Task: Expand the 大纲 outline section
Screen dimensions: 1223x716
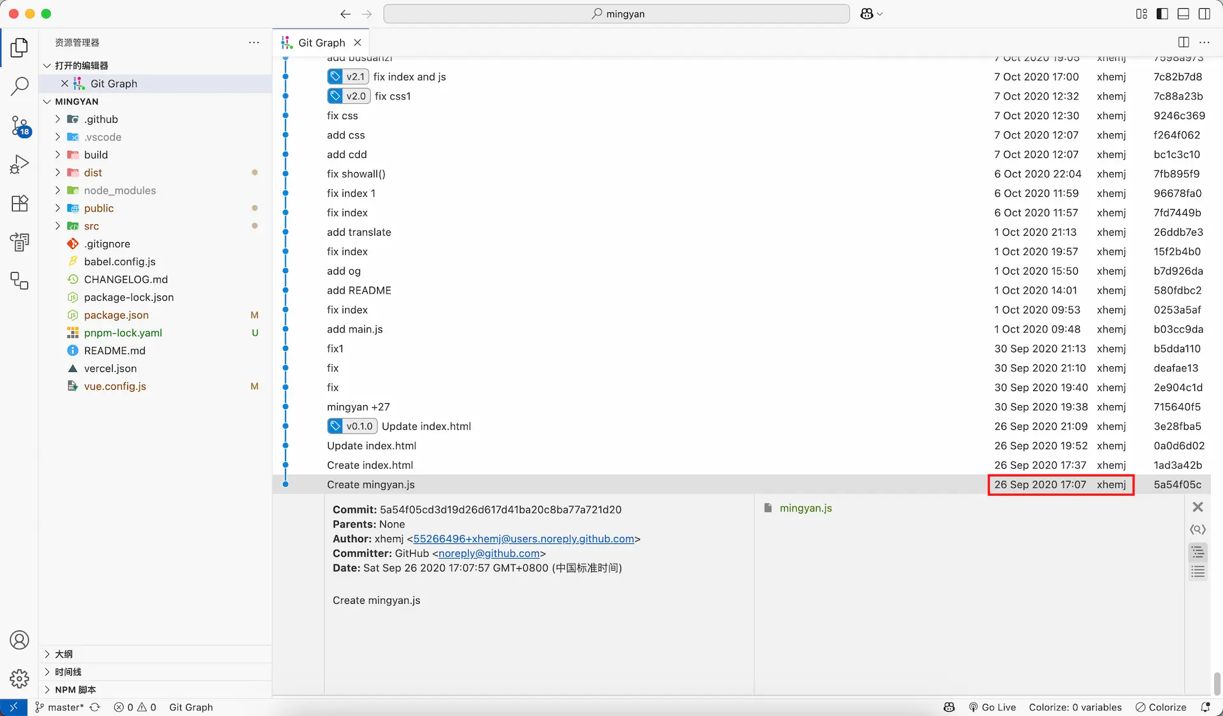Action: 64,654
